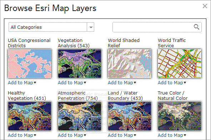Add USA Congressional Districts to map

(22, 83)
